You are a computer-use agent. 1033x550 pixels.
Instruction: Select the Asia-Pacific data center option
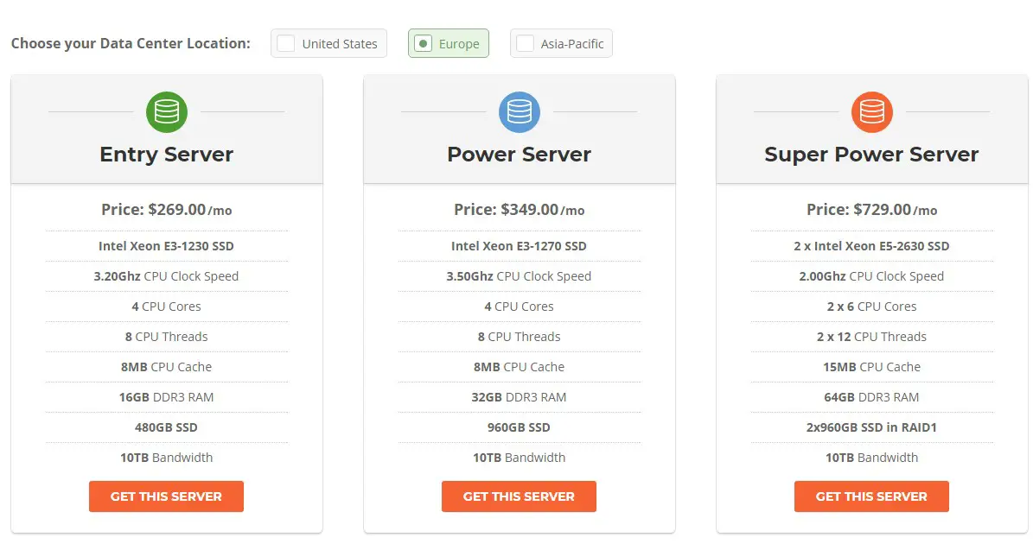(x=561, y=43)
